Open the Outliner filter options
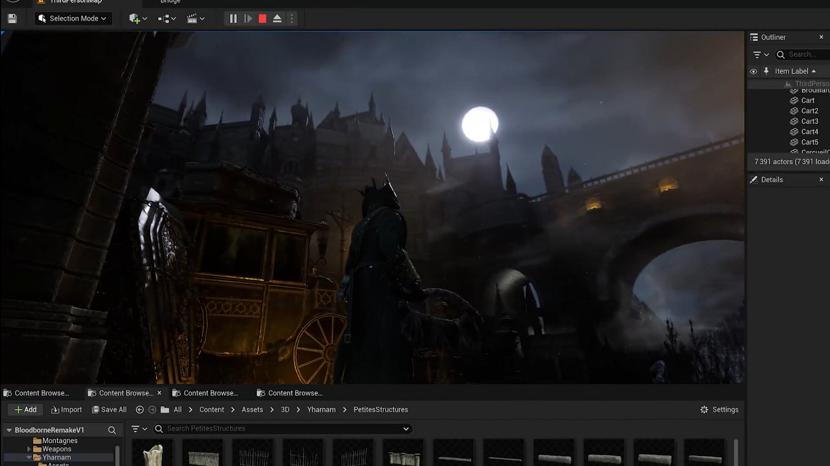830x466 pixels. click(x=761, y=55)
